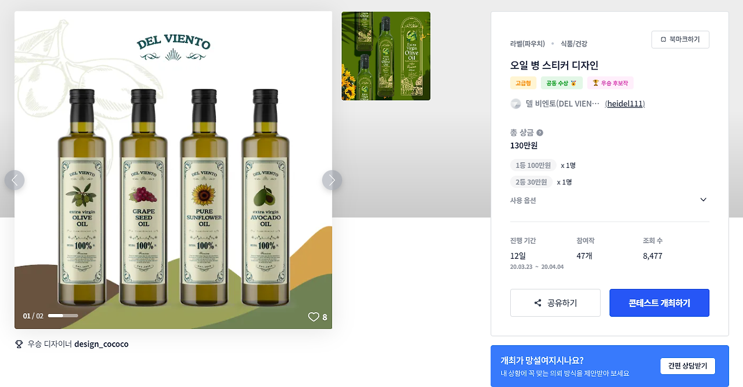The width and height of the screenshot is (743, 387).
Task: Open the green olive oil thumbnail
Action: tap(386, 56)
